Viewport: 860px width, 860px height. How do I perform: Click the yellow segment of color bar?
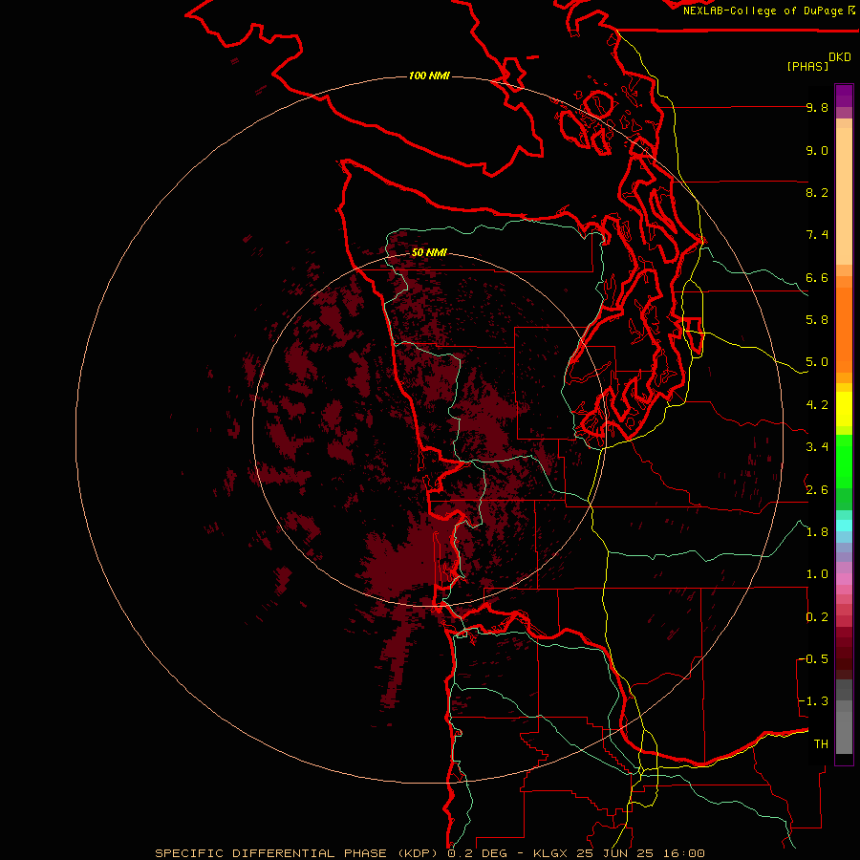(x=844, y=409)
